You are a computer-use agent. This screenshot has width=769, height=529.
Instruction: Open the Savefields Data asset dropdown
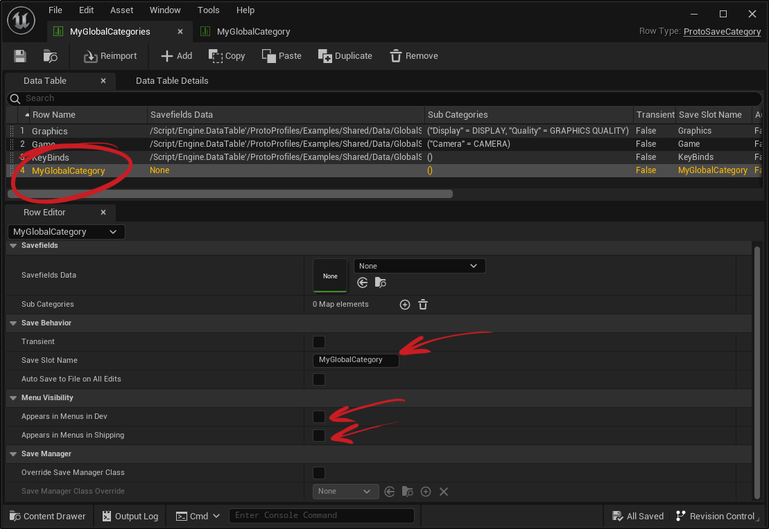coord(419,266)
